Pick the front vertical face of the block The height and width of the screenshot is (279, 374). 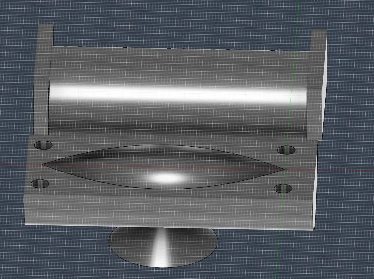[x=169, y=212]
